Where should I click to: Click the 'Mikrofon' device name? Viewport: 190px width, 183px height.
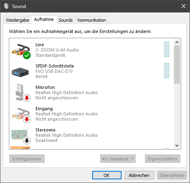[45, 87]
